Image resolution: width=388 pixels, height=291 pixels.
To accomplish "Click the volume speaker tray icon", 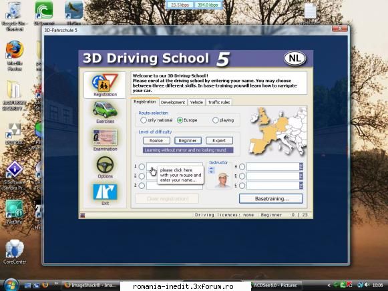I will point(367,285).
